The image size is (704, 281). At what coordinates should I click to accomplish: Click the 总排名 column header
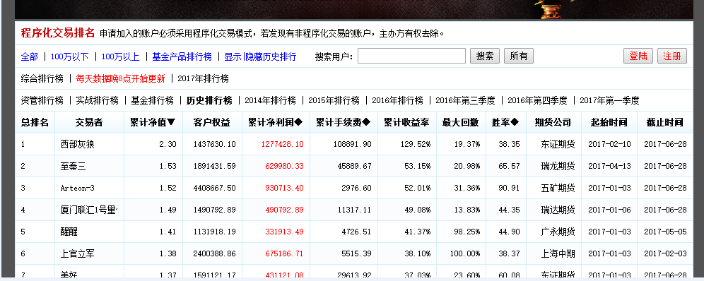click(x=35, y=122)
